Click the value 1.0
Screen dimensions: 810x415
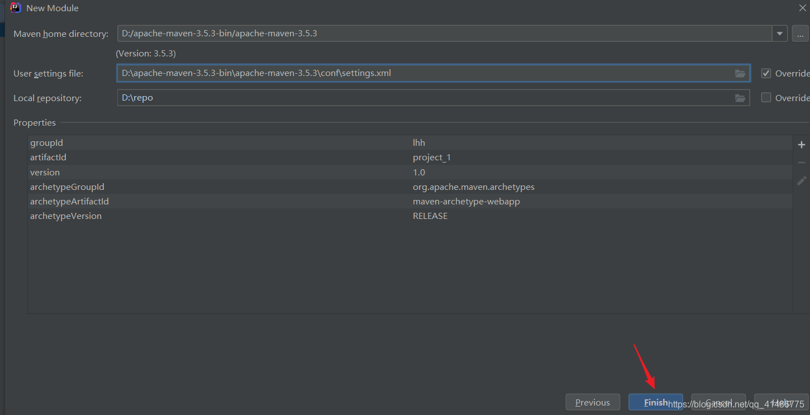coord(419,172)
